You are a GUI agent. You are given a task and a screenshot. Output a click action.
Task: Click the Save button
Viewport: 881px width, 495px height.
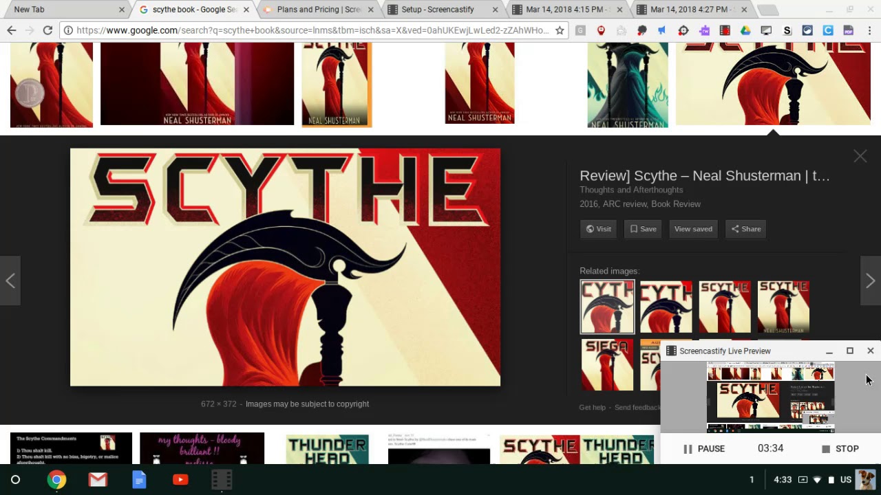pyautogui.click(x=643, y=229)
